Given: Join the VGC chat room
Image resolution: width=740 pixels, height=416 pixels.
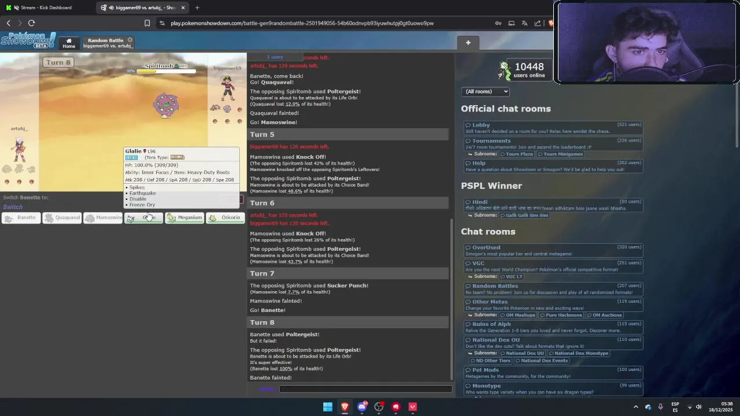Looking at the screenshot, I should (x=554, y=266).
